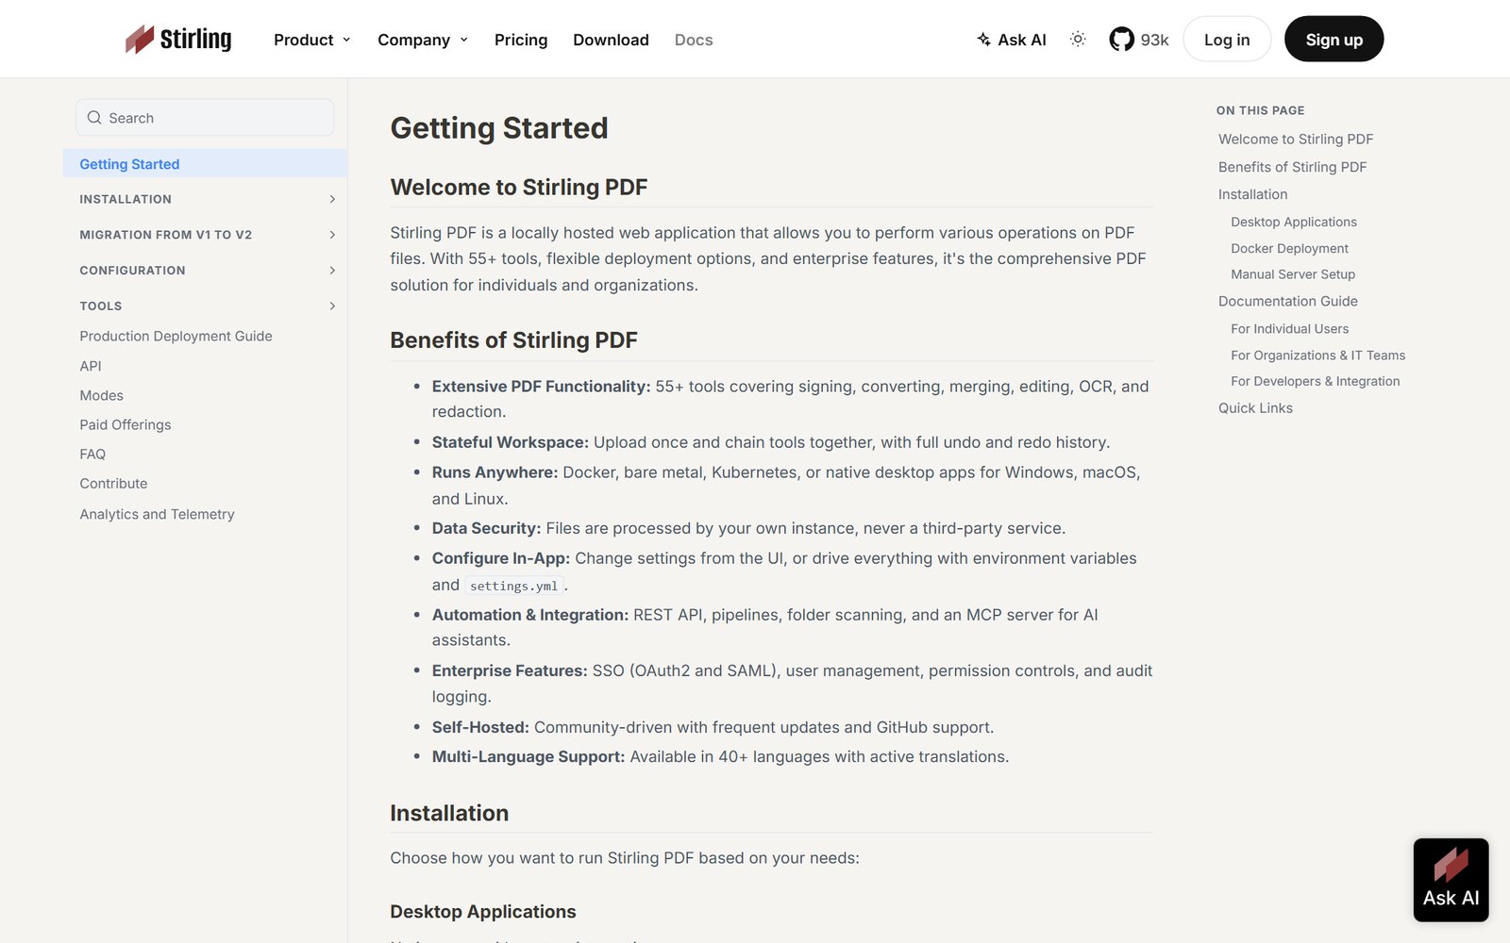Click the Enterprise Features bullet label
Image resolution: width=1510 pixels, height=943 pixels.
510,670
